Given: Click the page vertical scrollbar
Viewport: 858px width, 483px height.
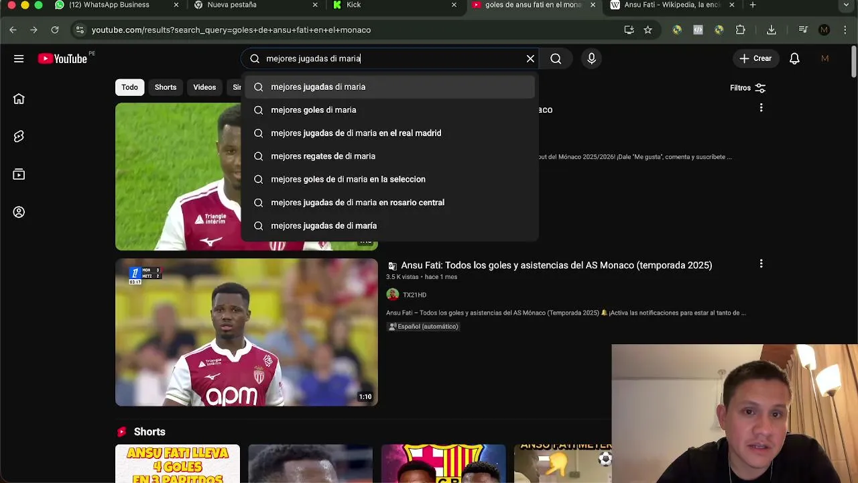Looking at the screenshot, I should pyautogui.click(x=854, y=60).
